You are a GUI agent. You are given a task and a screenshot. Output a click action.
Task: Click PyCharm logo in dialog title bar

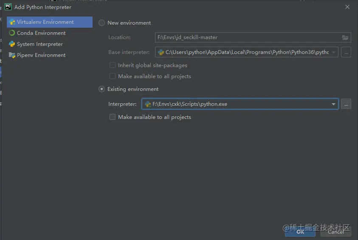pyautogui.click(x=8, y=7)
